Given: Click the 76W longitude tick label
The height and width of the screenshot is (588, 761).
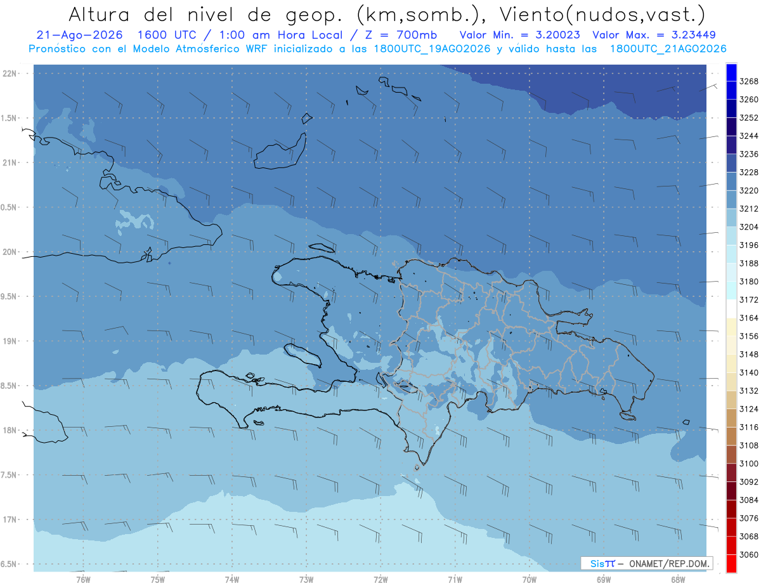Looking at the screenshot, I should pyautogui.click(x=83, y=579).
